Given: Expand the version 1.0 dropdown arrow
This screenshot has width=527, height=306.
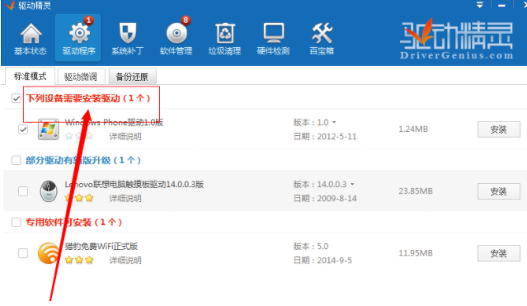Looking at the screenshot, I should [334, 122].
